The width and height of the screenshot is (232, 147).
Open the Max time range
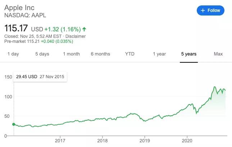click(218, 54)
